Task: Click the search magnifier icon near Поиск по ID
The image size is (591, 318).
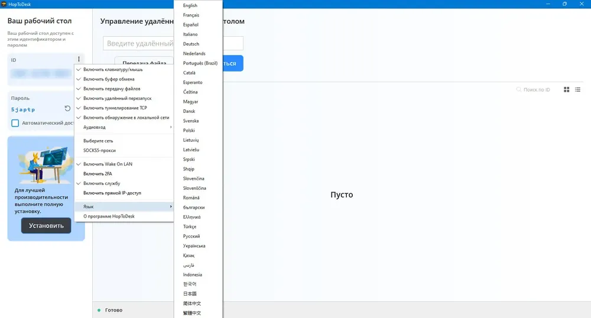Action: point(519,89)
